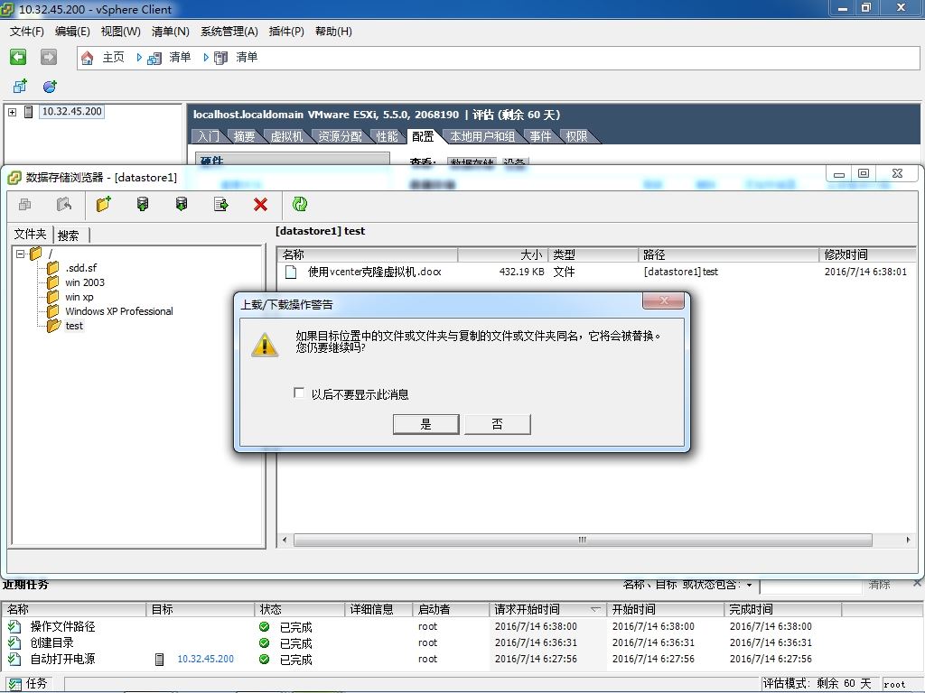Click the new virtual machine toolbar icon

(20, 87)
